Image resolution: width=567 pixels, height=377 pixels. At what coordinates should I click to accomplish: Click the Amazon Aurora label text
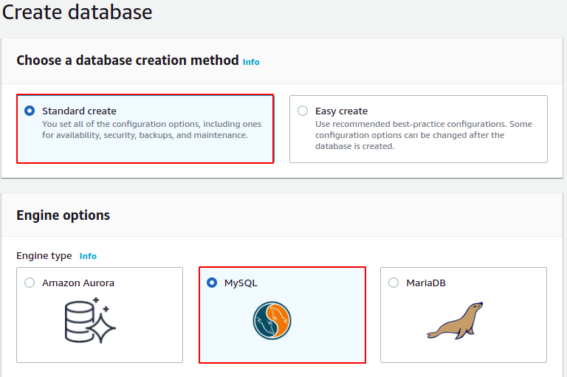[78, 283]
